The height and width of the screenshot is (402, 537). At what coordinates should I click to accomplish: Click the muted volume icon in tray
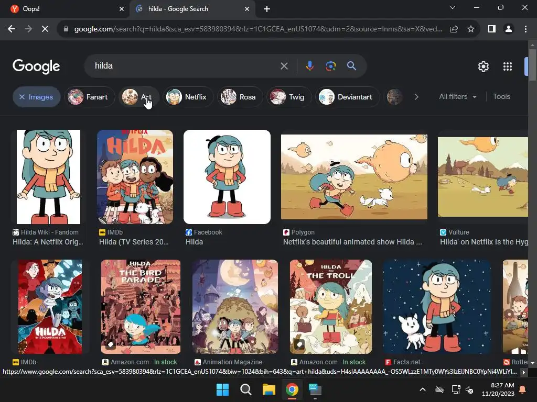(x=469, y=389)
